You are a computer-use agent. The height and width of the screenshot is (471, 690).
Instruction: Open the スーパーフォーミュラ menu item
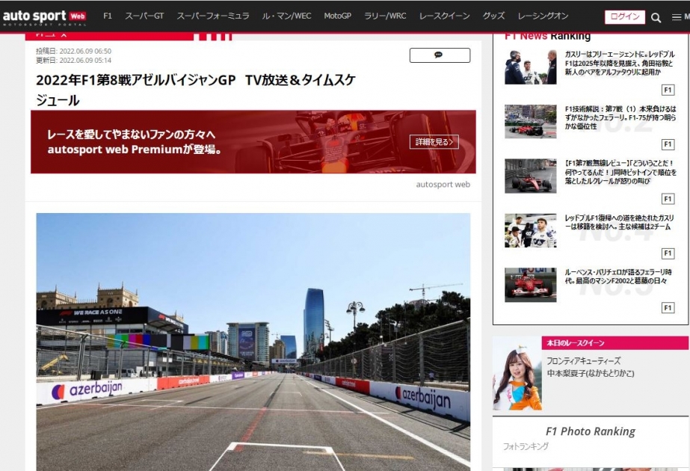coord(212,16)
